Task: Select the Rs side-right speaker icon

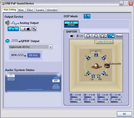Action: (x=104, y=73)
